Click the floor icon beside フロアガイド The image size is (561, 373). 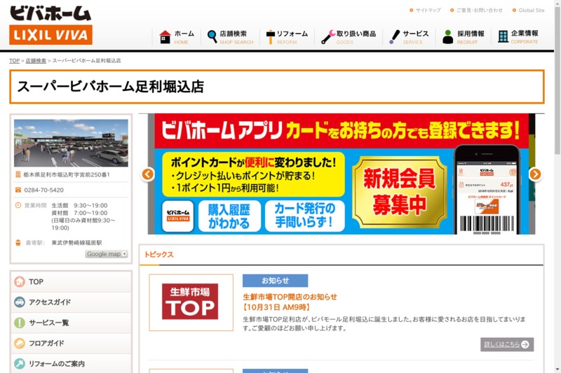(20, 343)
